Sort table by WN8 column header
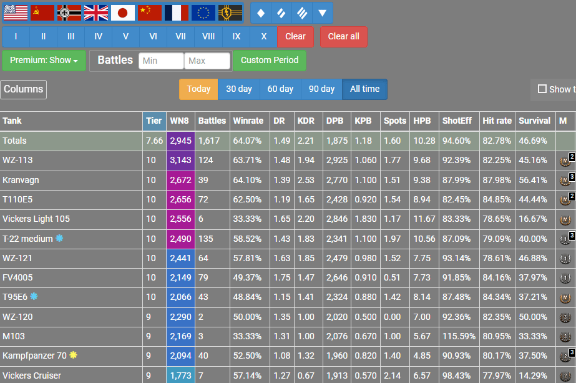Viewport: 576px width, 383px height. (x=180, y=121)
